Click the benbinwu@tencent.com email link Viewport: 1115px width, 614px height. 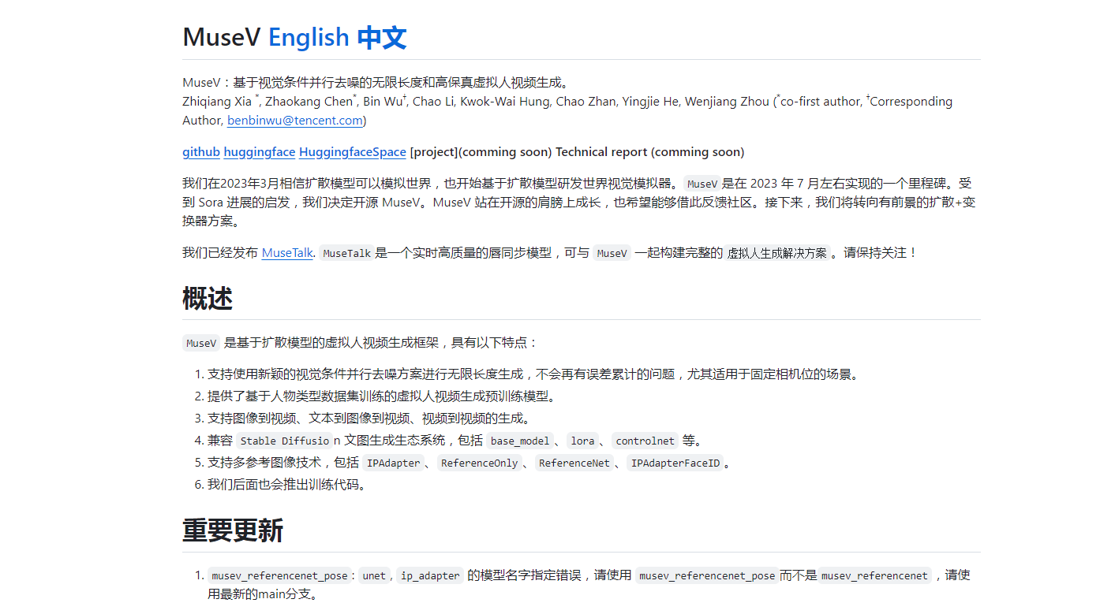coord(294,120)
